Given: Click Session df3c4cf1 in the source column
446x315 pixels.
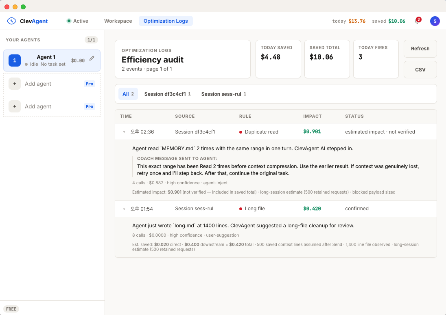Looking at the screenshot, I should (195, 132).
